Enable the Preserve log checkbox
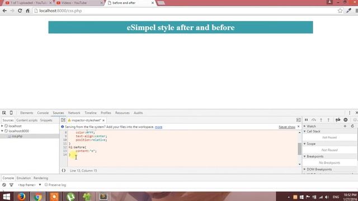 46,185
